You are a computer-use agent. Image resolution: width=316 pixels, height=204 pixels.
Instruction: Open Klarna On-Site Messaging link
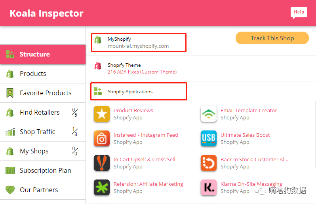tap(251, 184)
